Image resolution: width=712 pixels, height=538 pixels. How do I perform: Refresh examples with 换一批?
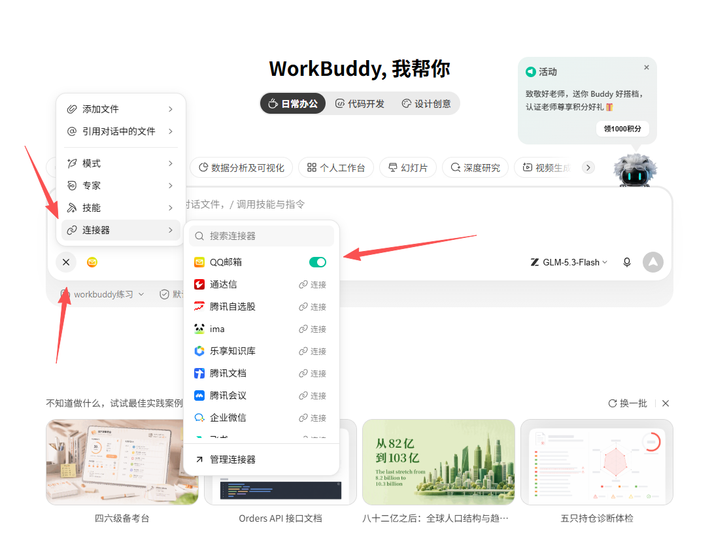628,403
